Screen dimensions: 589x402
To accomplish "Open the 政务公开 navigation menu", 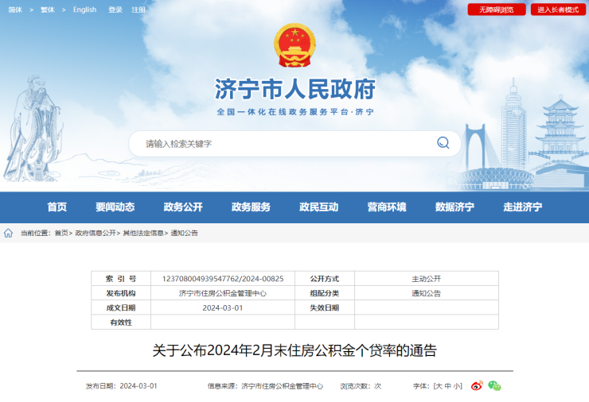I will tap(183, 207).
